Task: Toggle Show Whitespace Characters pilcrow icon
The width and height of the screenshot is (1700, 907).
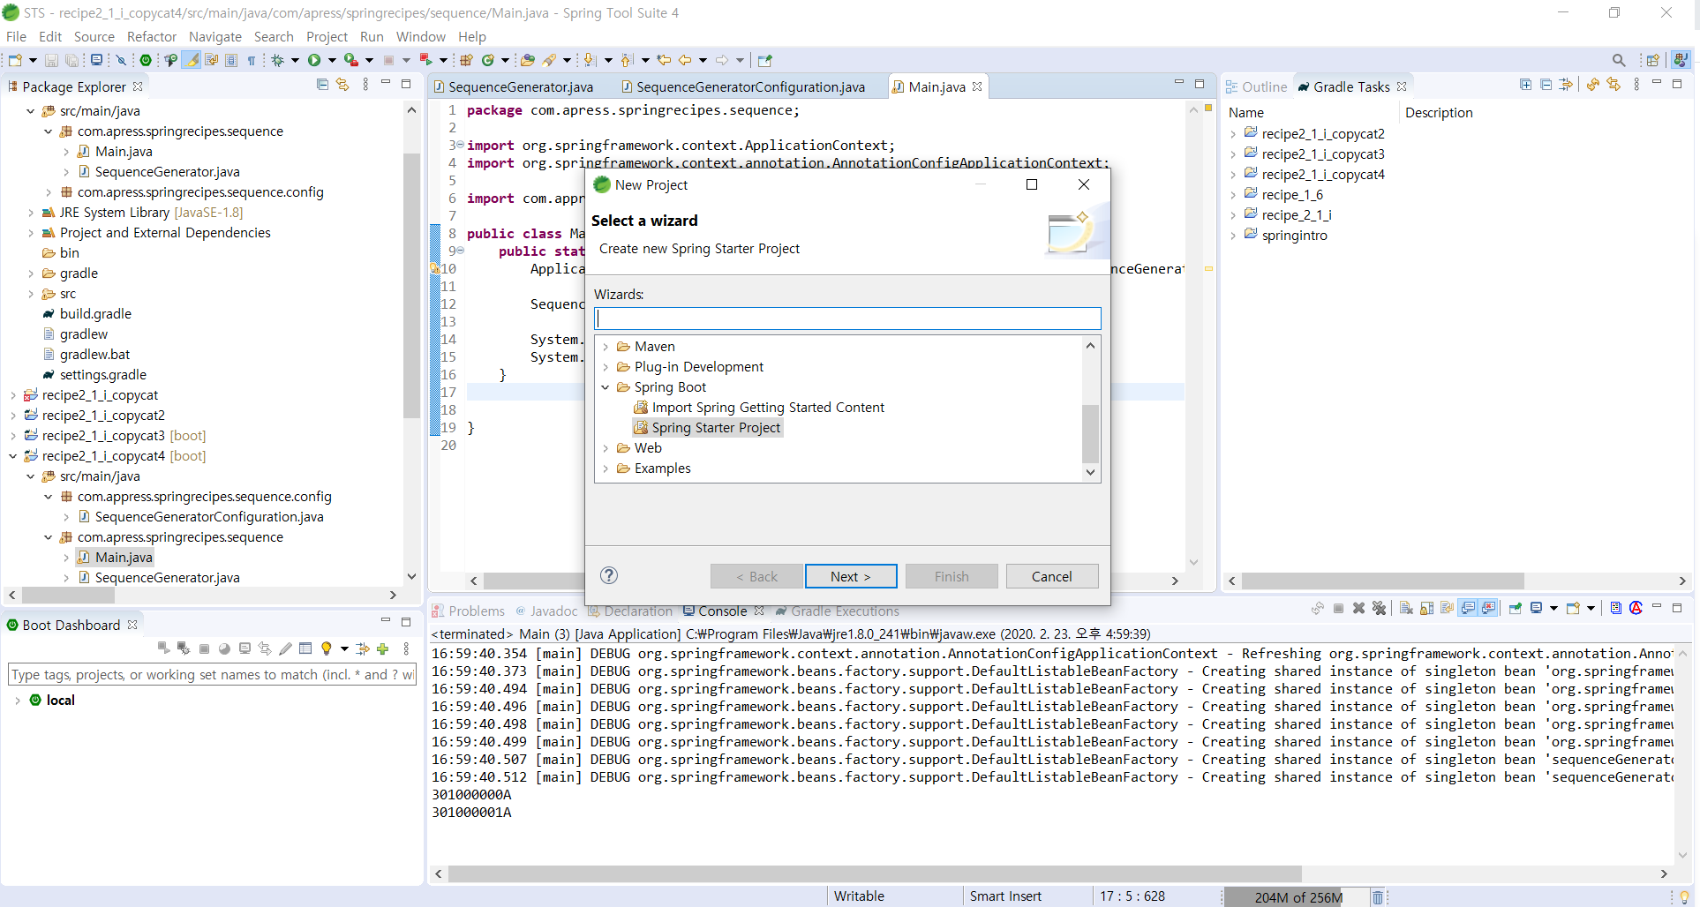Action: (x=252, y=60)
